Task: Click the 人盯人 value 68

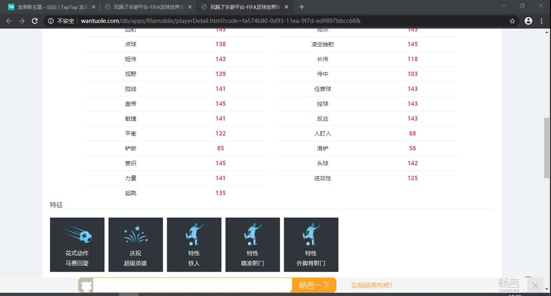Action: tap(413, 133)
